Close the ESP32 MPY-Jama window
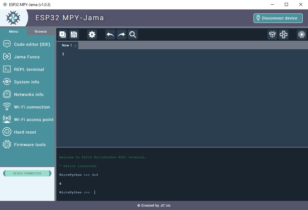 (301, 4)
